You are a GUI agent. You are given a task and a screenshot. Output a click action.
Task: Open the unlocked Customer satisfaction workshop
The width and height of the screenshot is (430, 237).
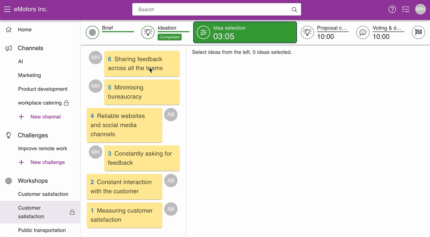point(43,194)
